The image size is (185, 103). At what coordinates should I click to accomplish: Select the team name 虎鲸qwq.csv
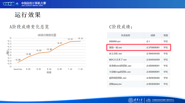point(115,84)
